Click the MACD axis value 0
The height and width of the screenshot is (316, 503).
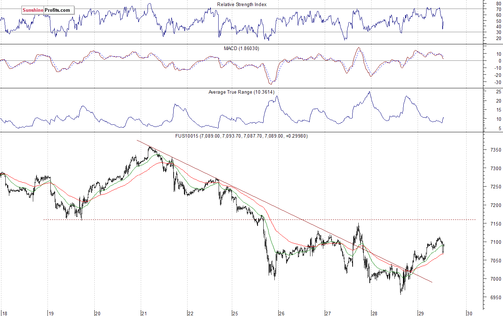[x=500, y=61]
